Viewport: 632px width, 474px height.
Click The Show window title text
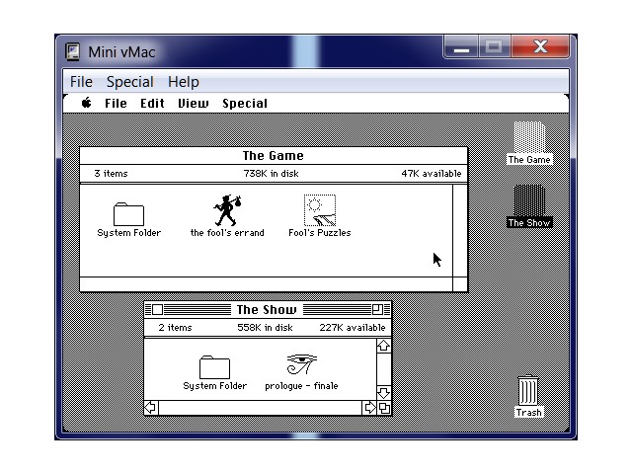[x=267, y=309]
